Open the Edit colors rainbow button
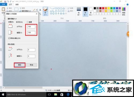Screen dimensions: 134x97 click(x=124, y=12)
